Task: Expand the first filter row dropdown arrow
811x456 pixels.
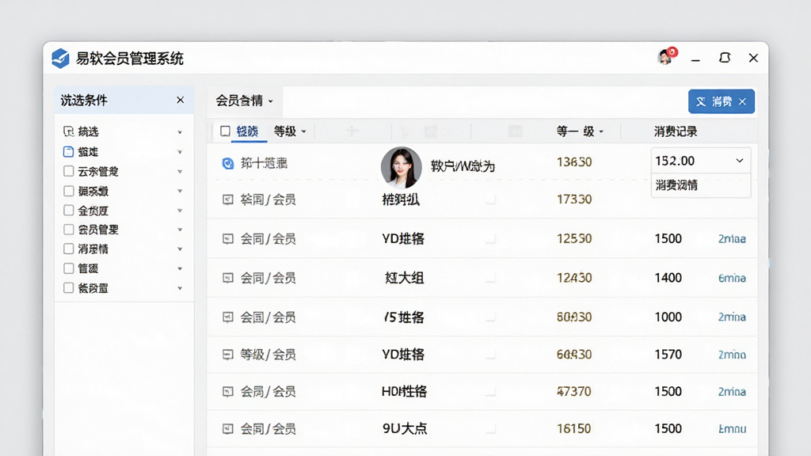Action: point(180,132)
